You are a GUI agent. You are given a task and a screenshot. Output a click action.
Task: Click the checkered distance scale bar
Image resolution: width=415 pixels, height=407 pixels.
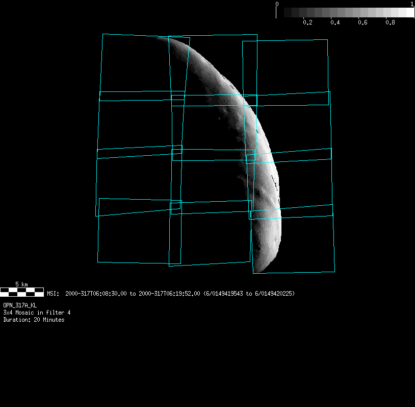click(22, 292)
